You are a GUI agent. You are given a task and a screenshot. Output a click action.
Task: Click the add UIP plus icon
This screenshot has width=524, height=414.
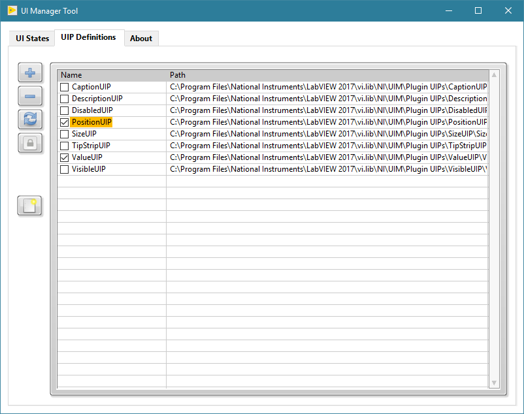coord(30,72)
